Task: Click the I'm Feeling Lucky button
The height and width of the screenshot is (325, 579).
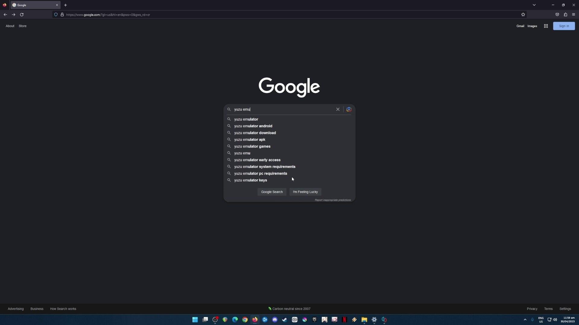Action: (x=305, y=192)
